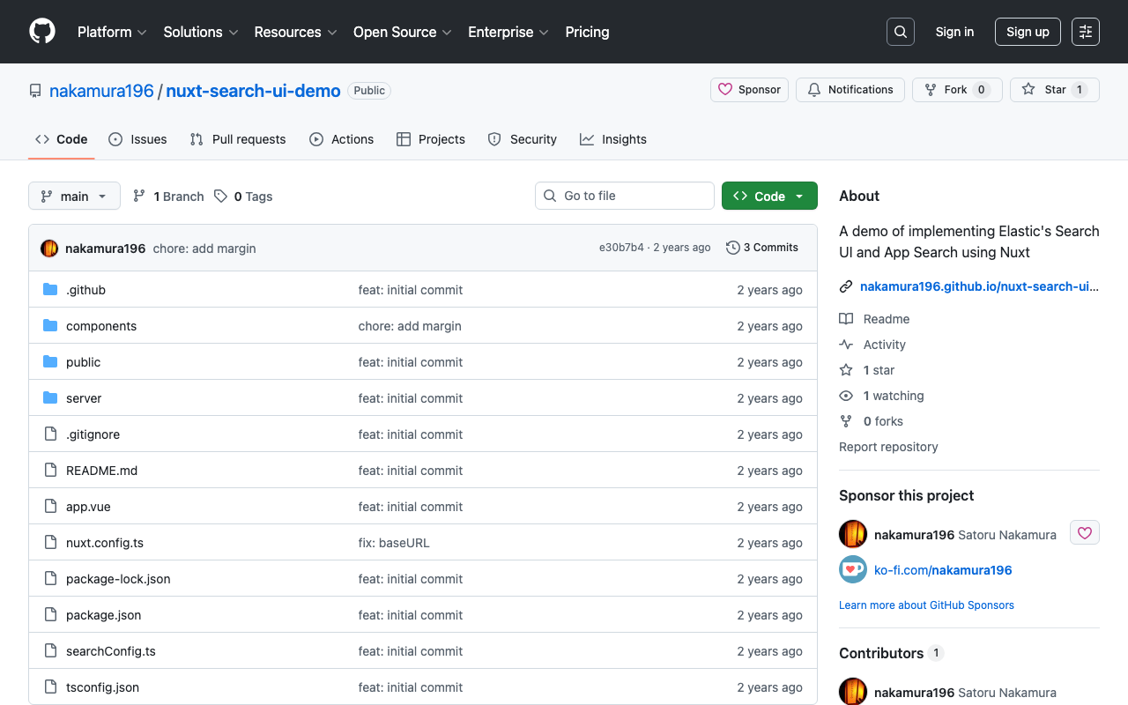
Task: Open the appearance settings icon in header
Action: tap(1085, 32)
